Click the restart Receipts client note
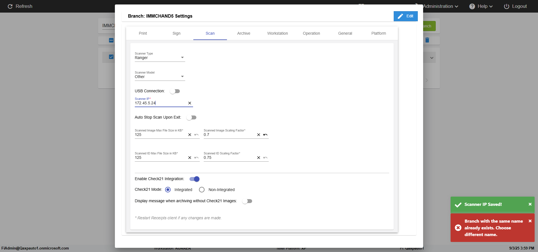 178,218
